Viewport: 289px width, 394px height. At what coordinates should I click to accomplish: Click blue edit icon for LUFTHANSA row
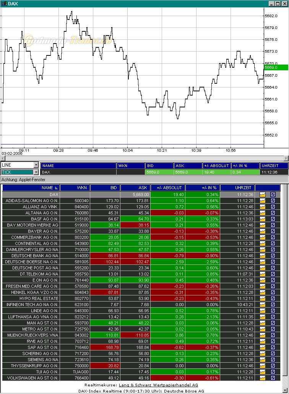[273, 317]
